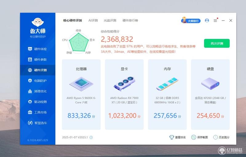
Task: Switch to the 光追评测 tab
Action: tap(110, 21)
